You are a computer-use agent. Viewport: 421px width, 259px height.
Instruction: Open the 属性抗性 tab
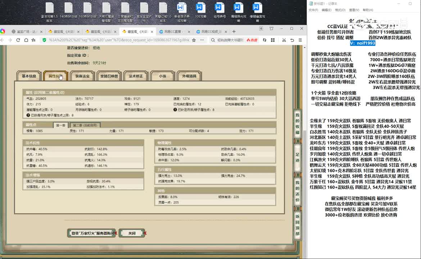point(55,76)
